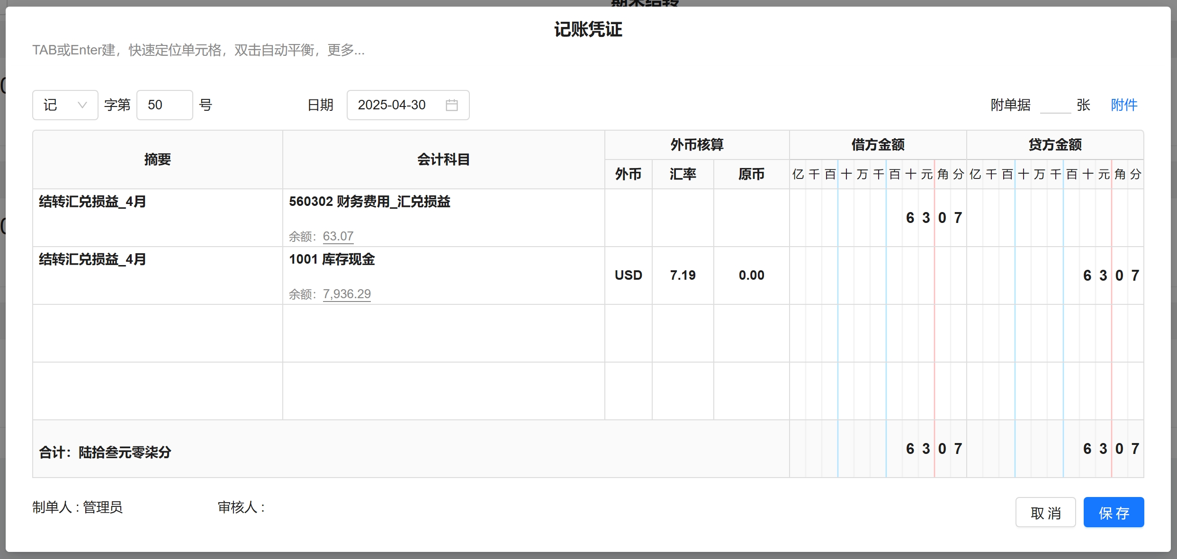Select account 1001 库存现金 cell
This screenshot has width=1177, height=559.
[332, 260]
